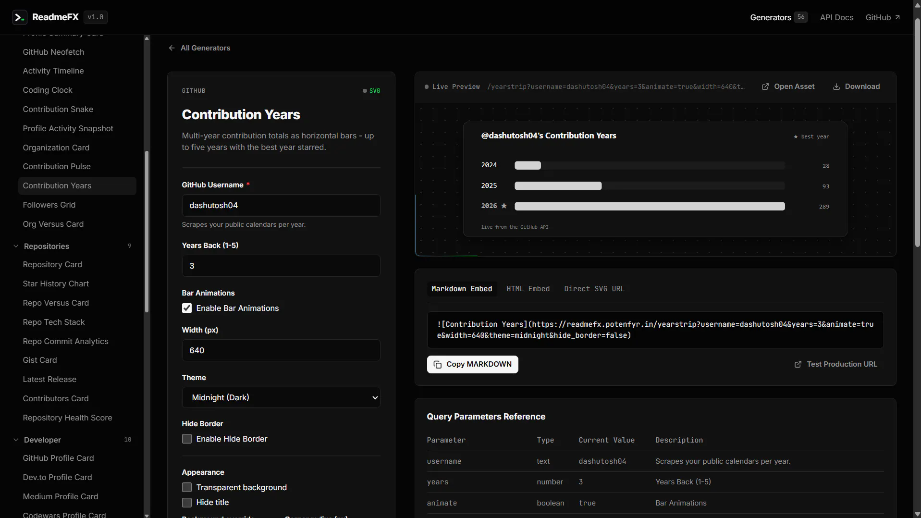Open Star History Chart generator
This screenshot has height=518, width=921.
(x=56, y=284)
